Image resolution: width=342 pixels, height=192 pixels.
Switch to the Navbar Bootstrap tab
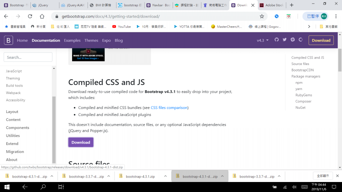159,5
